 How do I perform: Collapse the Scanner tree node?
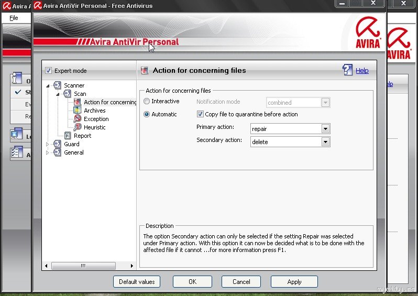click(x=48, y=86)
